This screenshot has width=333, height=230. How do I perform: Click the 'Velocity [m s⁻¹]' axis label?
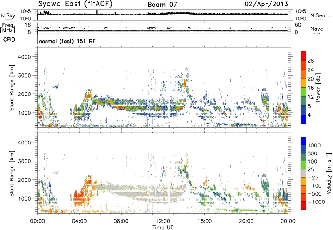(x=329, y=173)
